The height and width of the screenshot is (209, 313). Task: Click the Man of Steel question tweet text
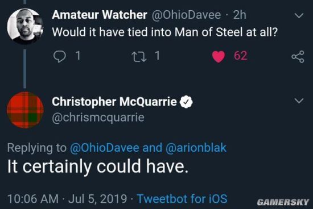(x=165, y=32)
